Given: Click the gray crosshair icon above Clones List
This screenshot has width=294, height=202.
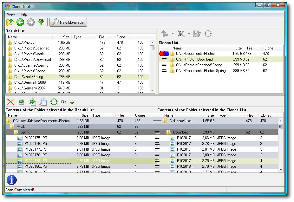Looking at the screenshot, I should click(x=208, y=34).
